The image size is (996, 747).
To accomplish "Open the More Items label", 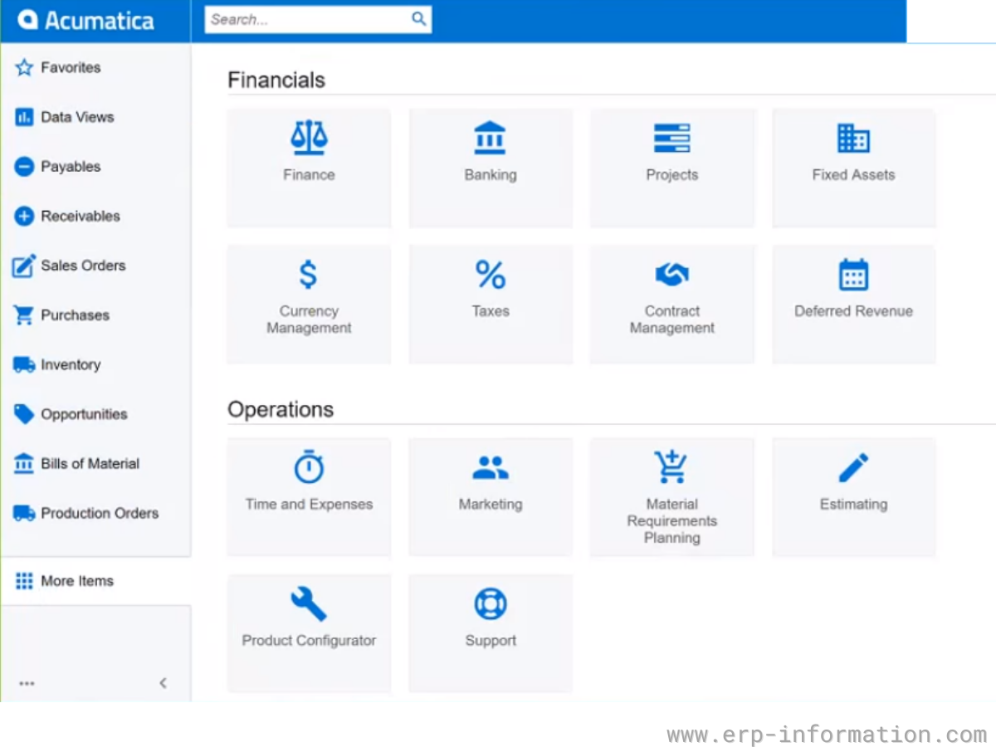I will [77, 581].
